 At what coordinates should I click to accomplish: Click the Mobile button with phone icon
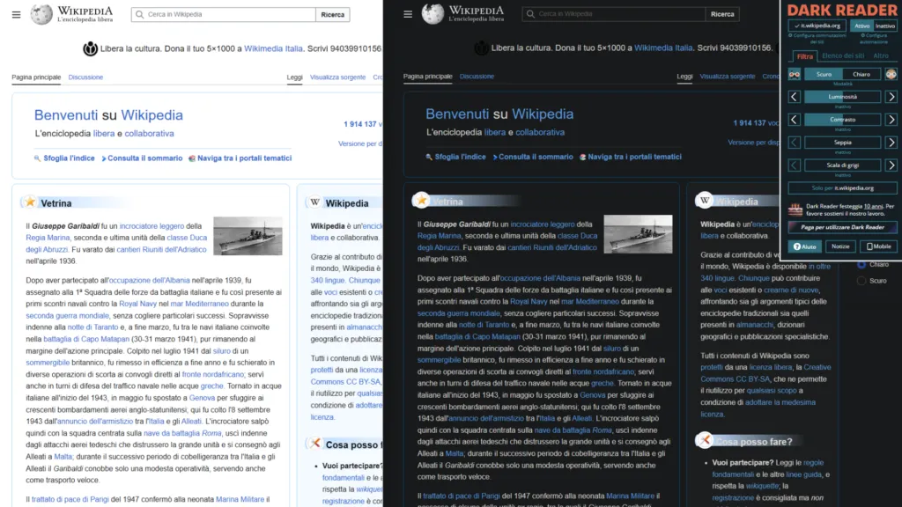[x=879, y=246]
